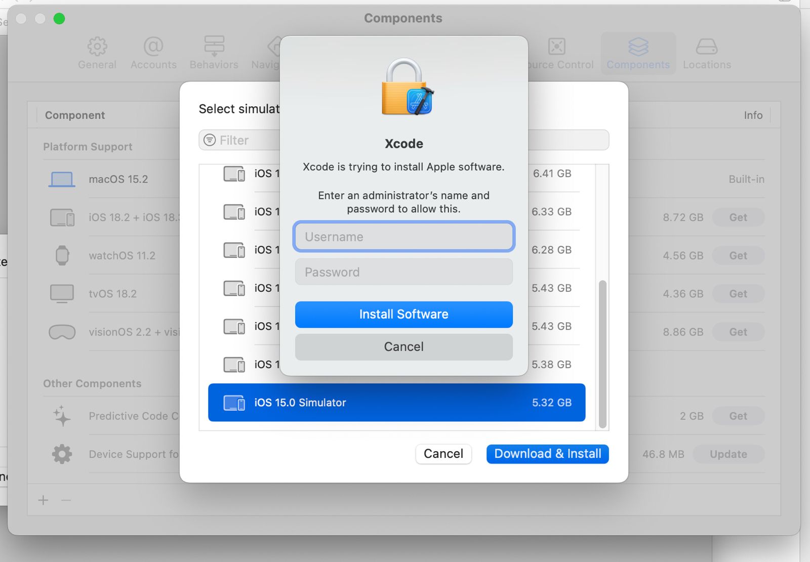
Task: Click the filter icon in the search field
Action: (x=210, y=140)
